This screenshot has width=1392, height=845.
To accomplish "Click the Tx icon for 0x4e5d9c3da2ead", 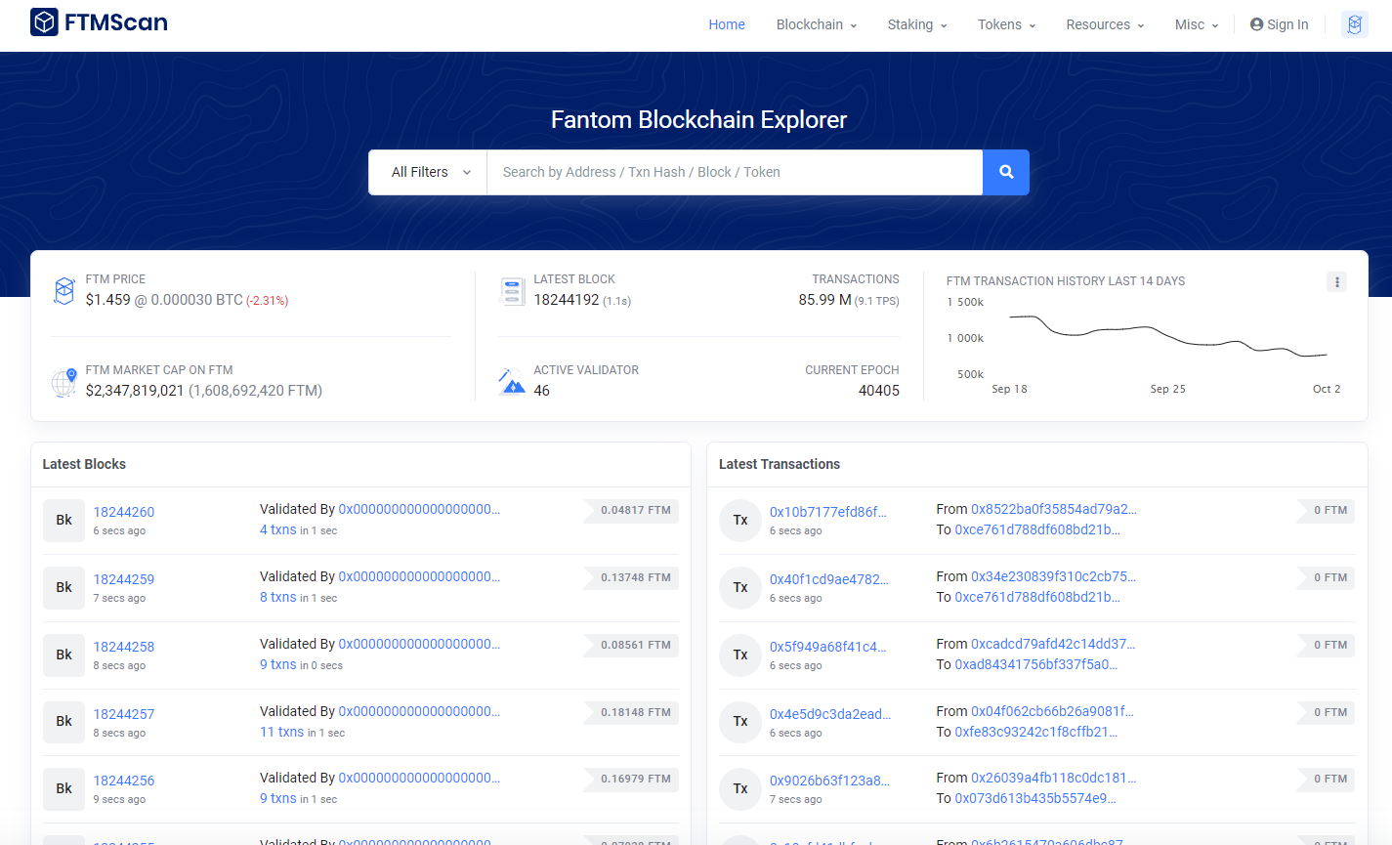I will 740,722.
